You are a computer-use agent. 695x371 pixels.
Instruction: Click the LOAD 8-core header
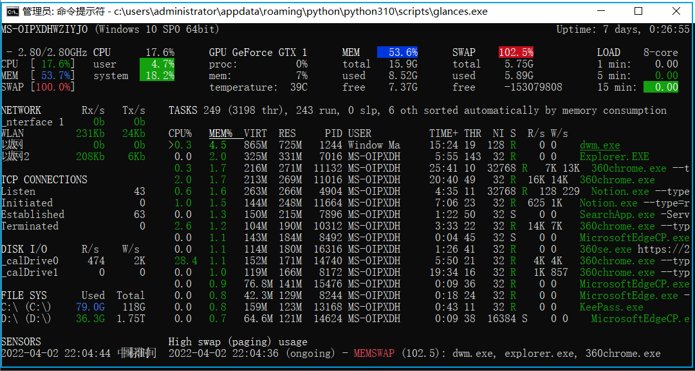click(x=638, y=52)
